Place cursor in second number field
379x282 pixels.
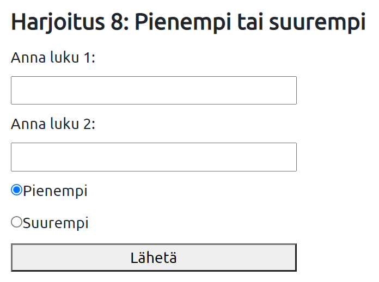click(x=154, y=157)
